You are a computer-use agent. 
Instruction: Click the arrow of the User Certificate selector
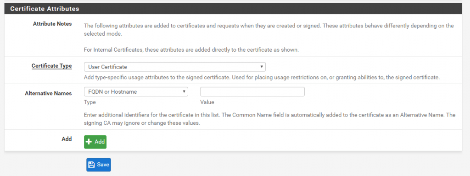pos(261,67)
